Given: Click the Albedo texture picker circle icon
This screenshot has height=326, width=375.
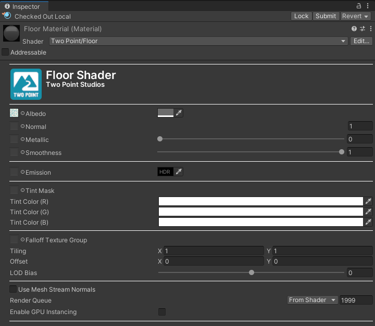Looking at the screenshot, I should point(22,113).
